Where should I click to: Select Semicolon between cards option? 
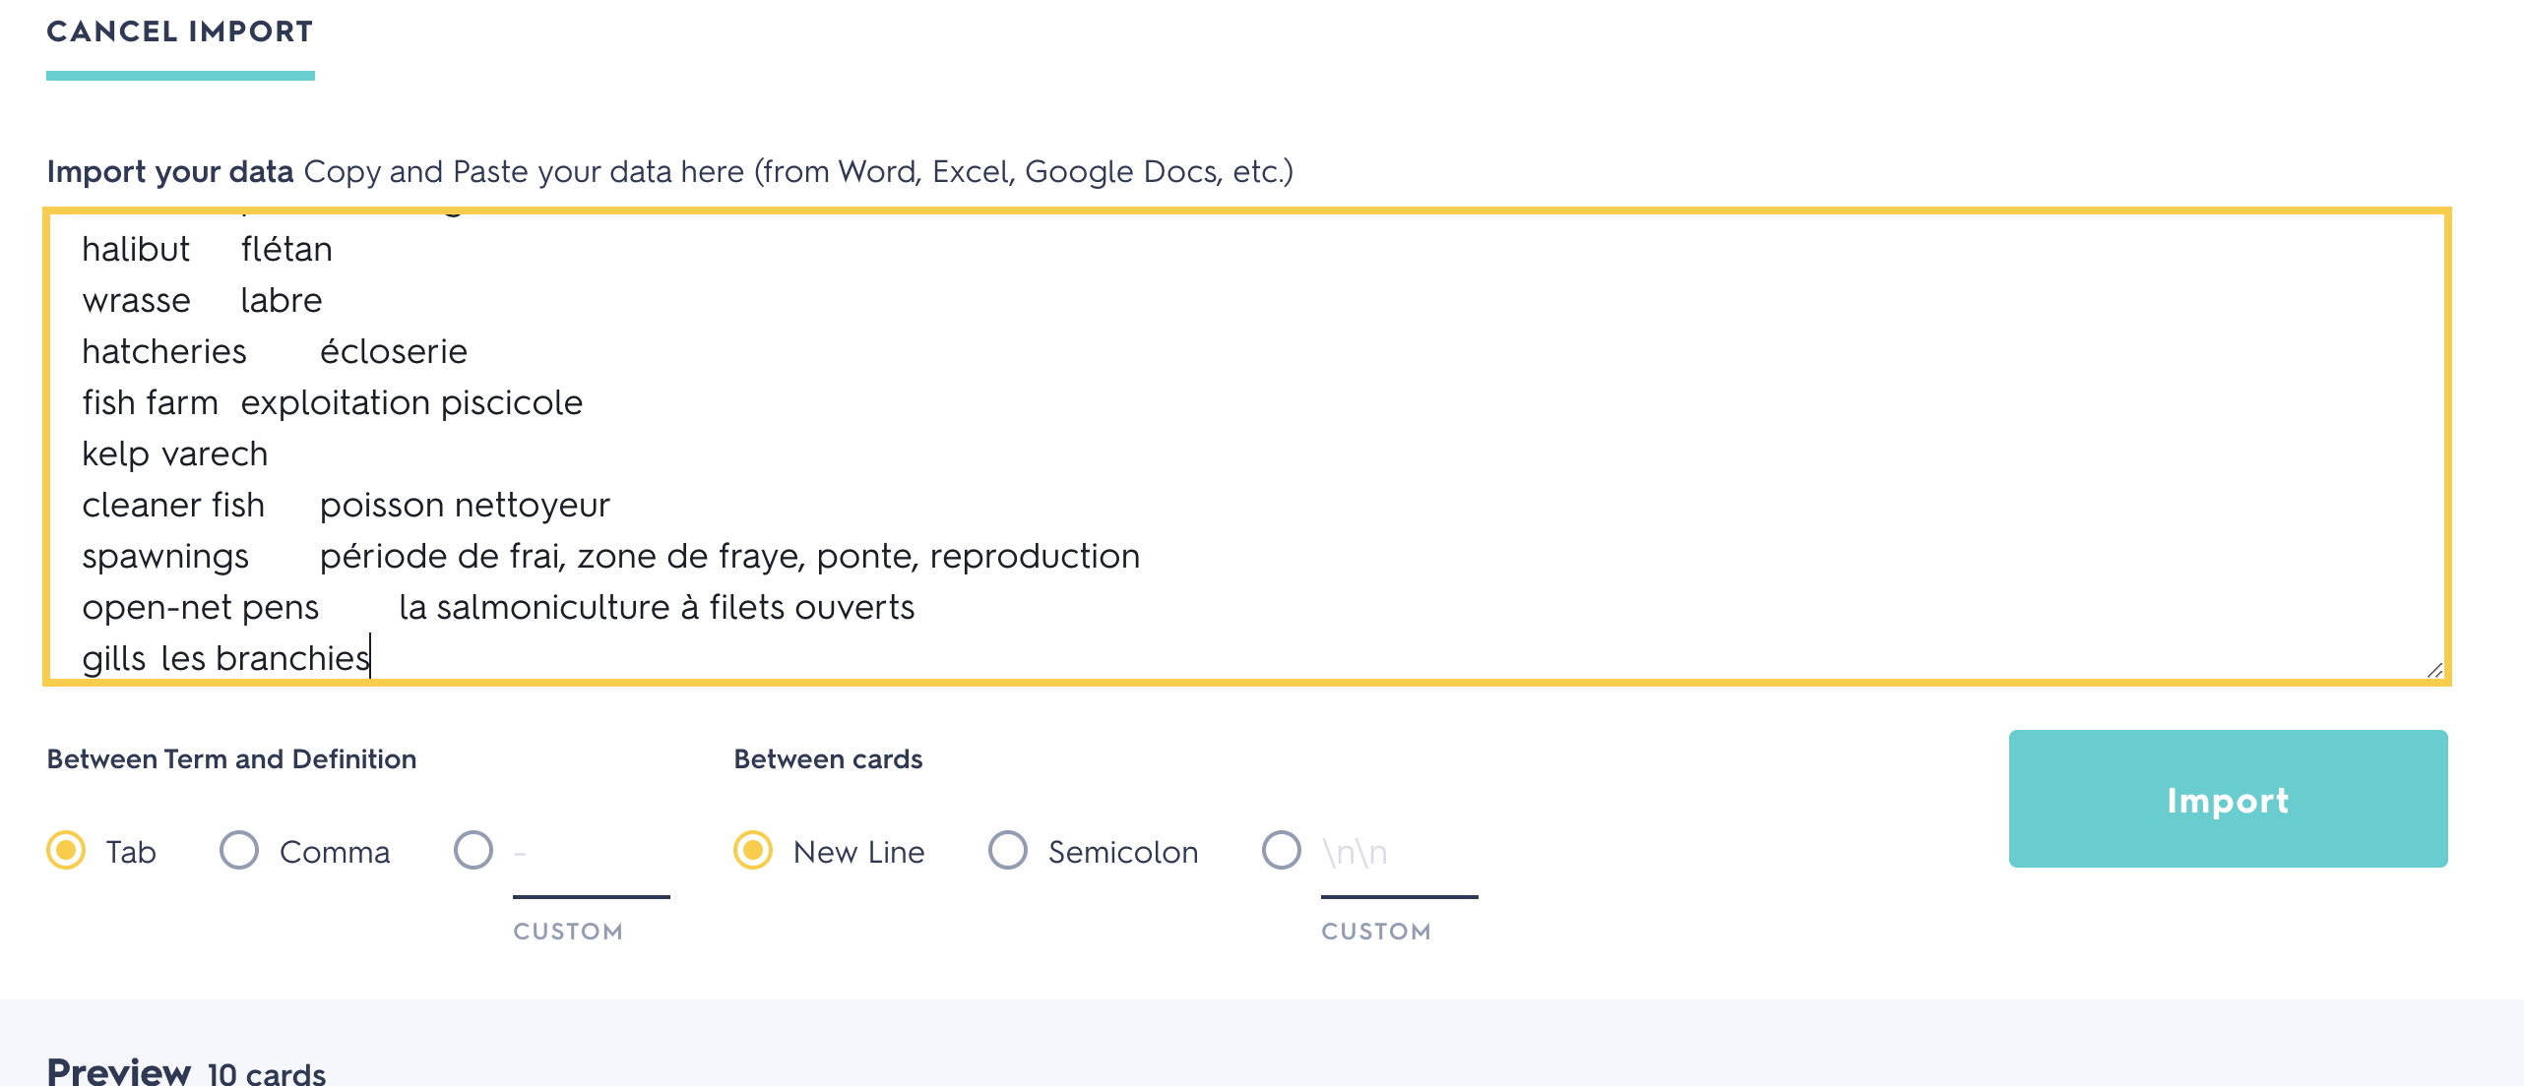[x=1008, y=851]
